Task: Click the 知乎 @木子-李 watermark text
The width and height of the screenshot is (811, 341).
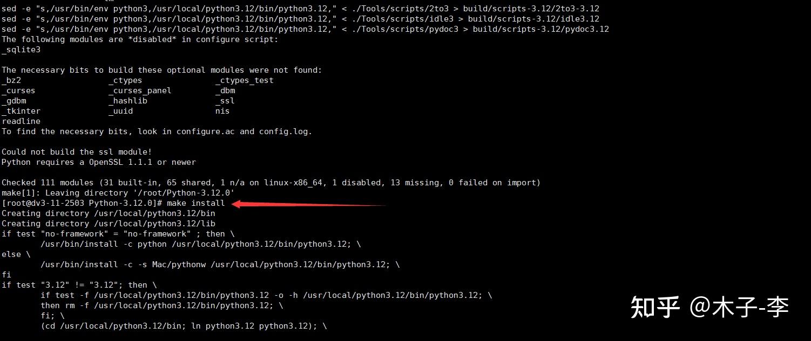Action: 710,307
